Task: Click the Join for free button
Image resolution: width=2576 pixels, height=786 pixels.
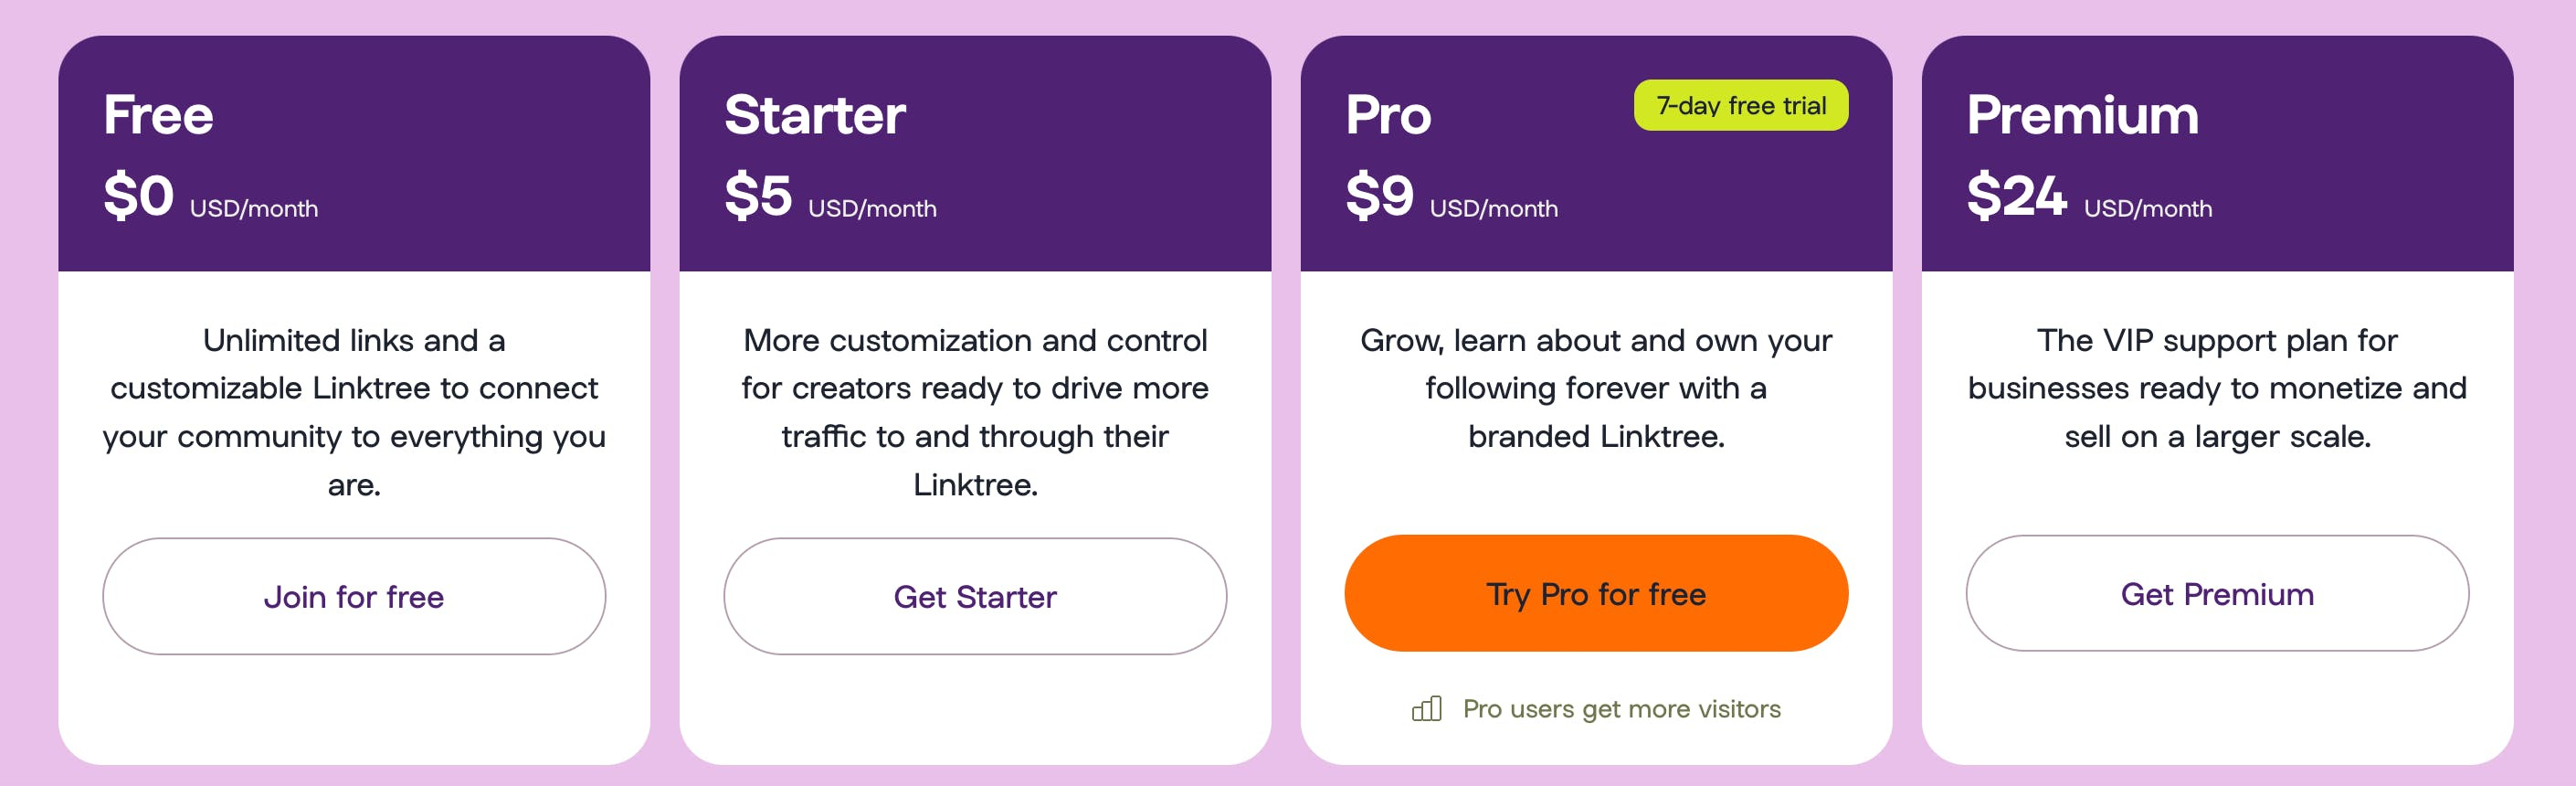Action: pyautogui.click(x=356, y=596)
